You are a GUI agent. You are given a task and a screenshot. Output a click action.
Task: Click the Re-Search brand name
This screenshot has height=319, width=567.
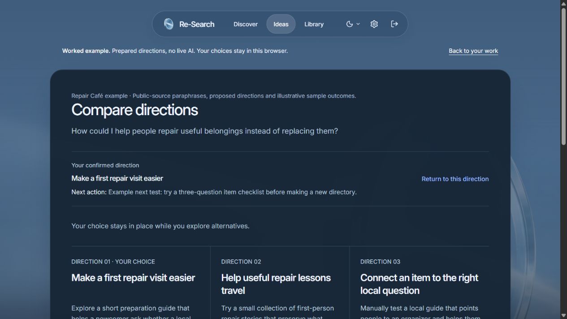(x=197, y=24)
